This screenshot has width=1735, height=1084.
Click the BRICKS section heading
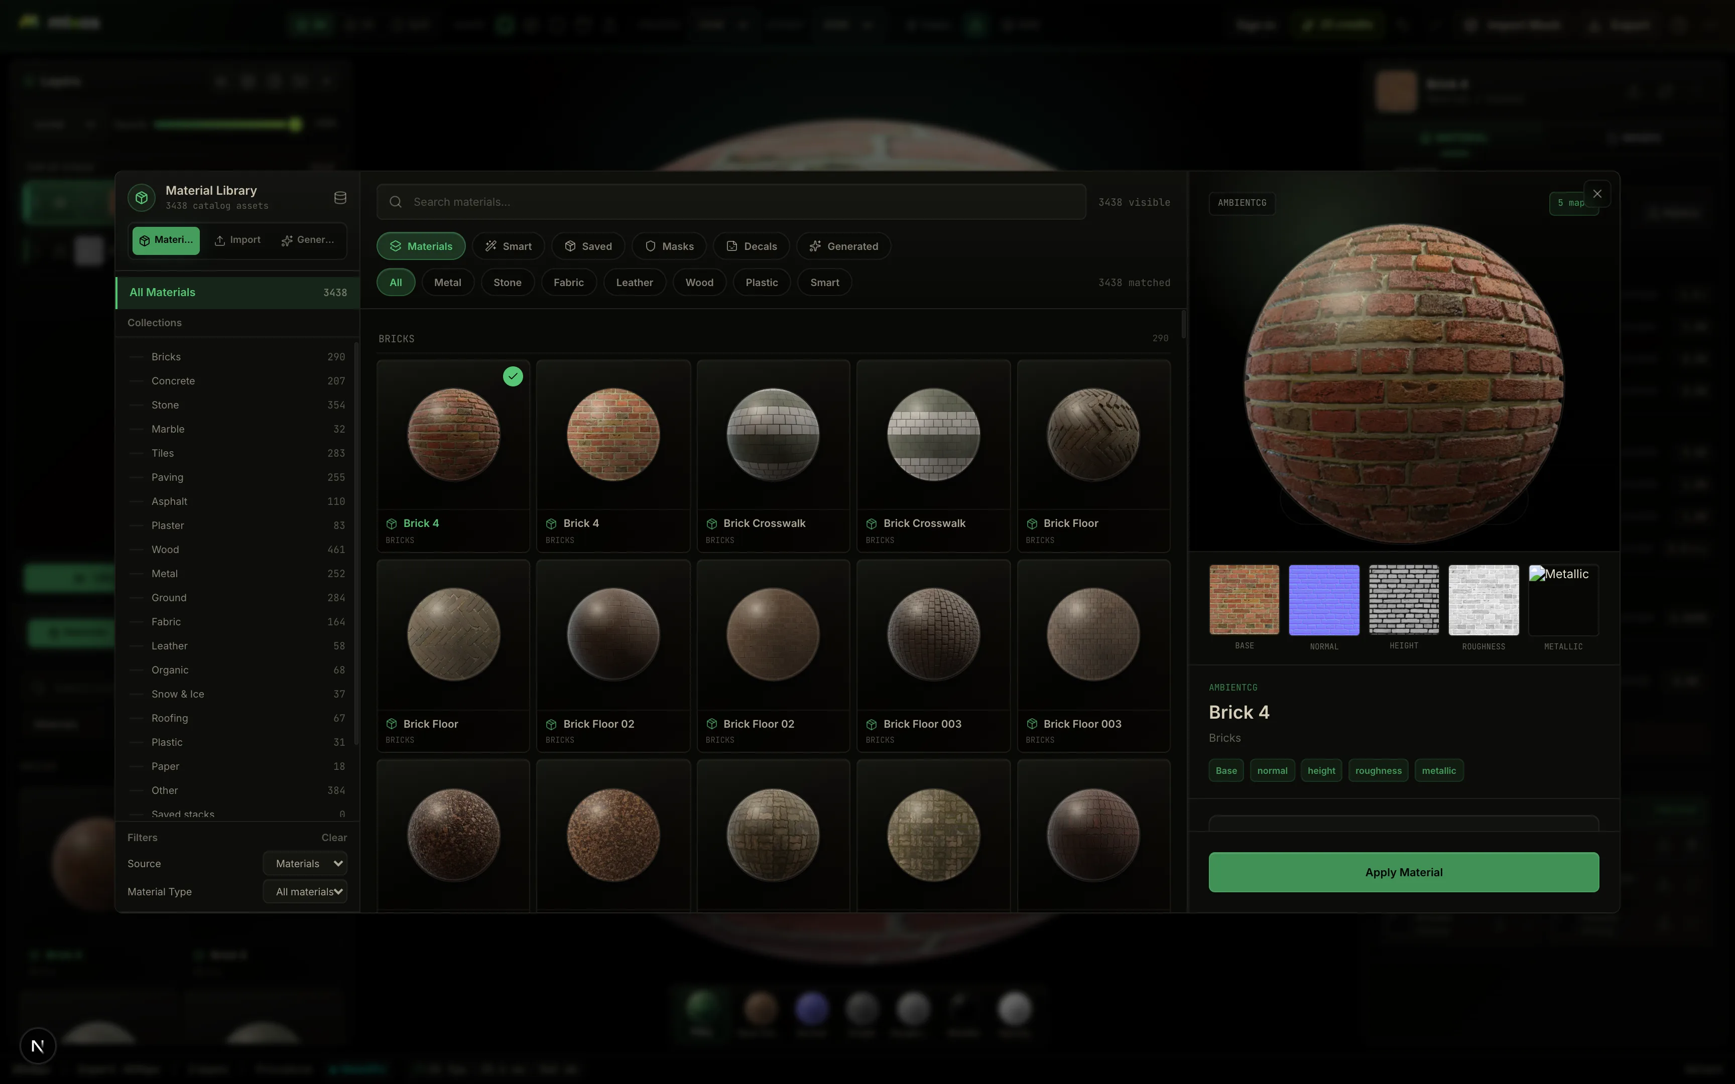397,338
